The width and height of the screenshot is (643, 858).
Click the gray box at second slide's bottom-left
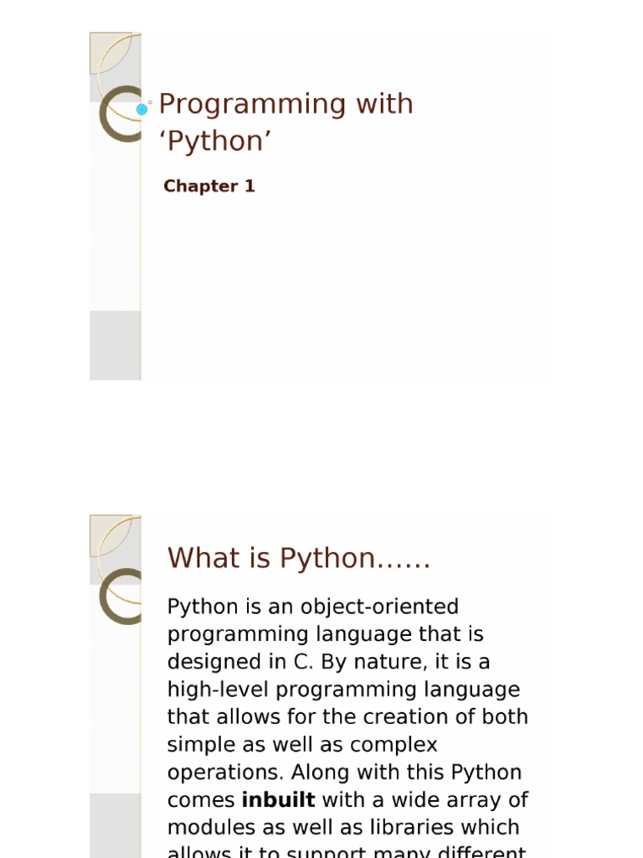coord(116,825)
